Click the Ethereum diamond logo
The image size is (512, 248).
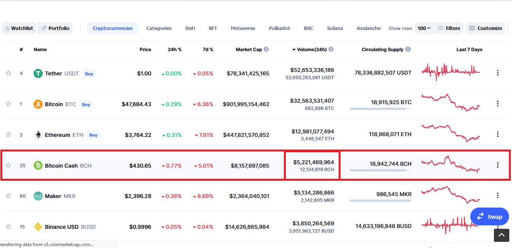38,135
